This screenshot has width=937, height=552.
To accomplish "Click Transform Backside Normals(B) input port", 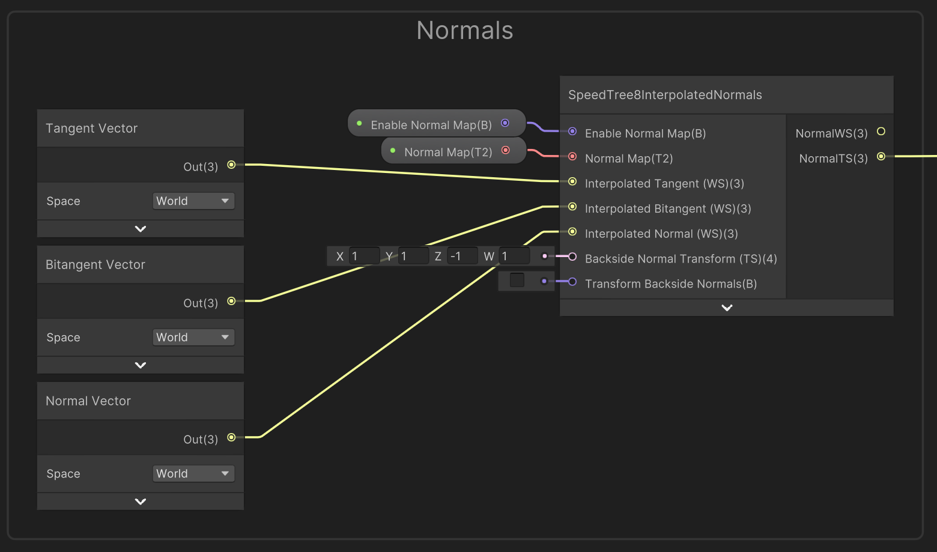I will pos(572,282).
